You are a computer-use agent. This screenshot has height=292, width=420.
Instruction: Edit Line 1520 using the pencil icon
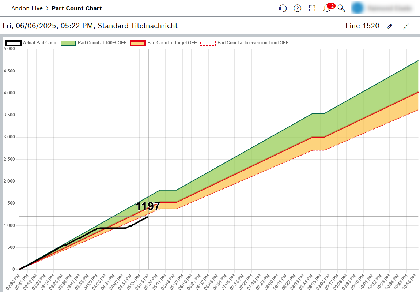coord(389,26)
